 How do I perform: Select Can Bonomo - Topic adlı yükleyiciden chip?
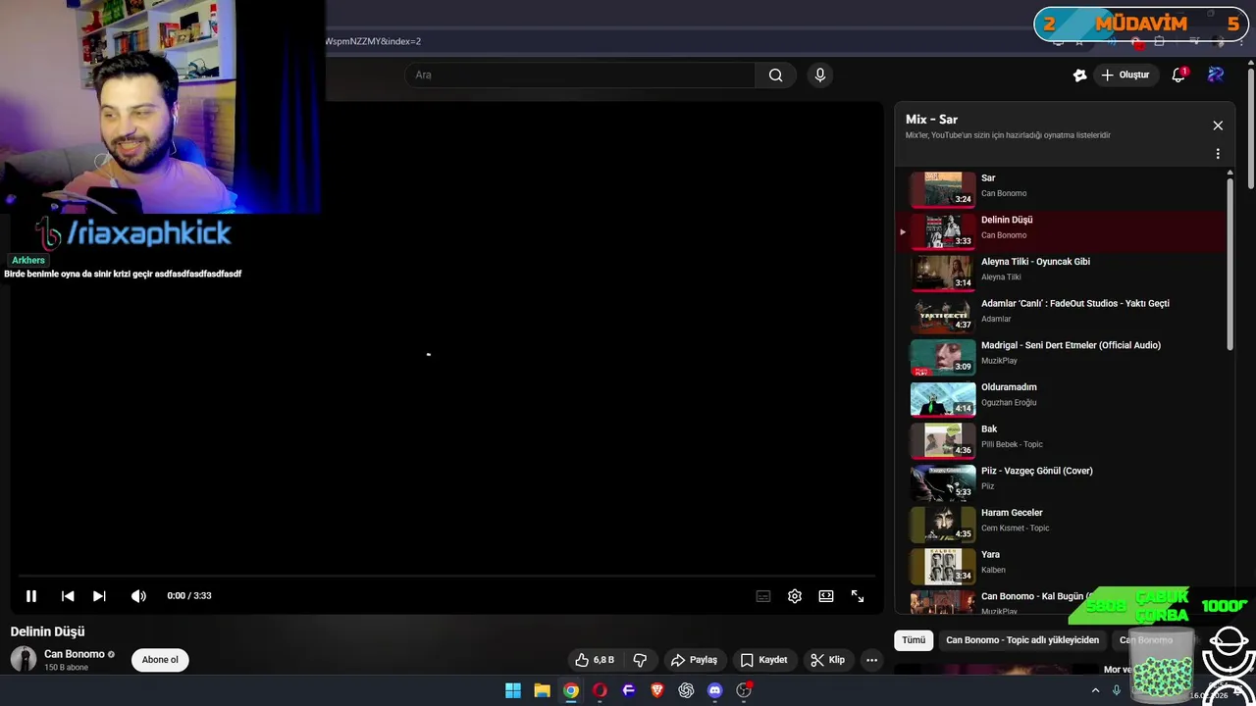(x=1022, y=640)
